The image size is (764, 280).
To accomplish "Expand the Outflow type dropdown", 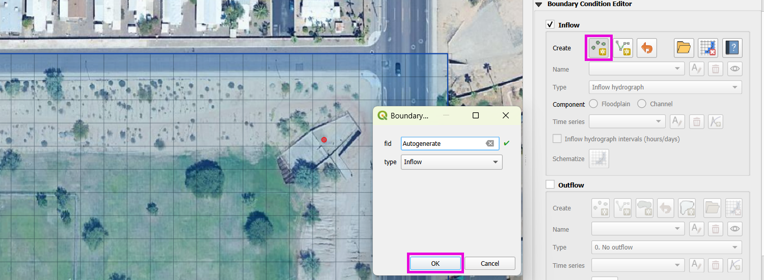I will 667,247.
